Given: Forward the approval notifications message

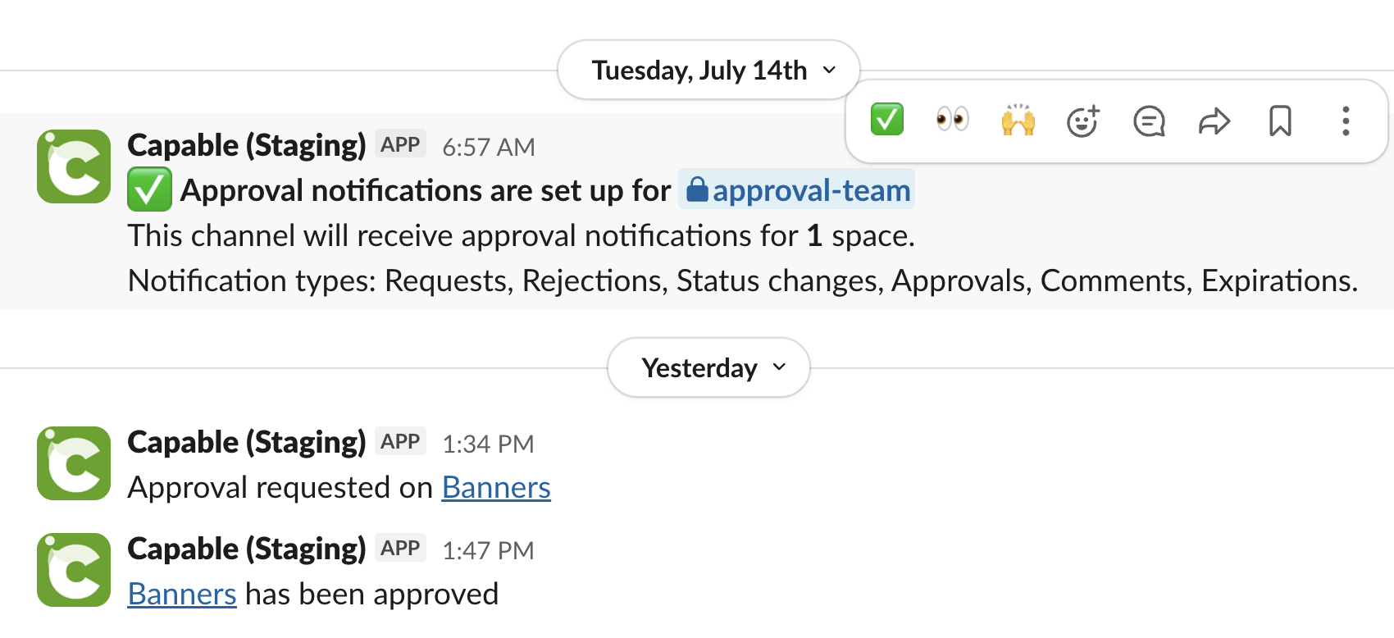Looking at the screenshot, I should (x=1214, y=121).
